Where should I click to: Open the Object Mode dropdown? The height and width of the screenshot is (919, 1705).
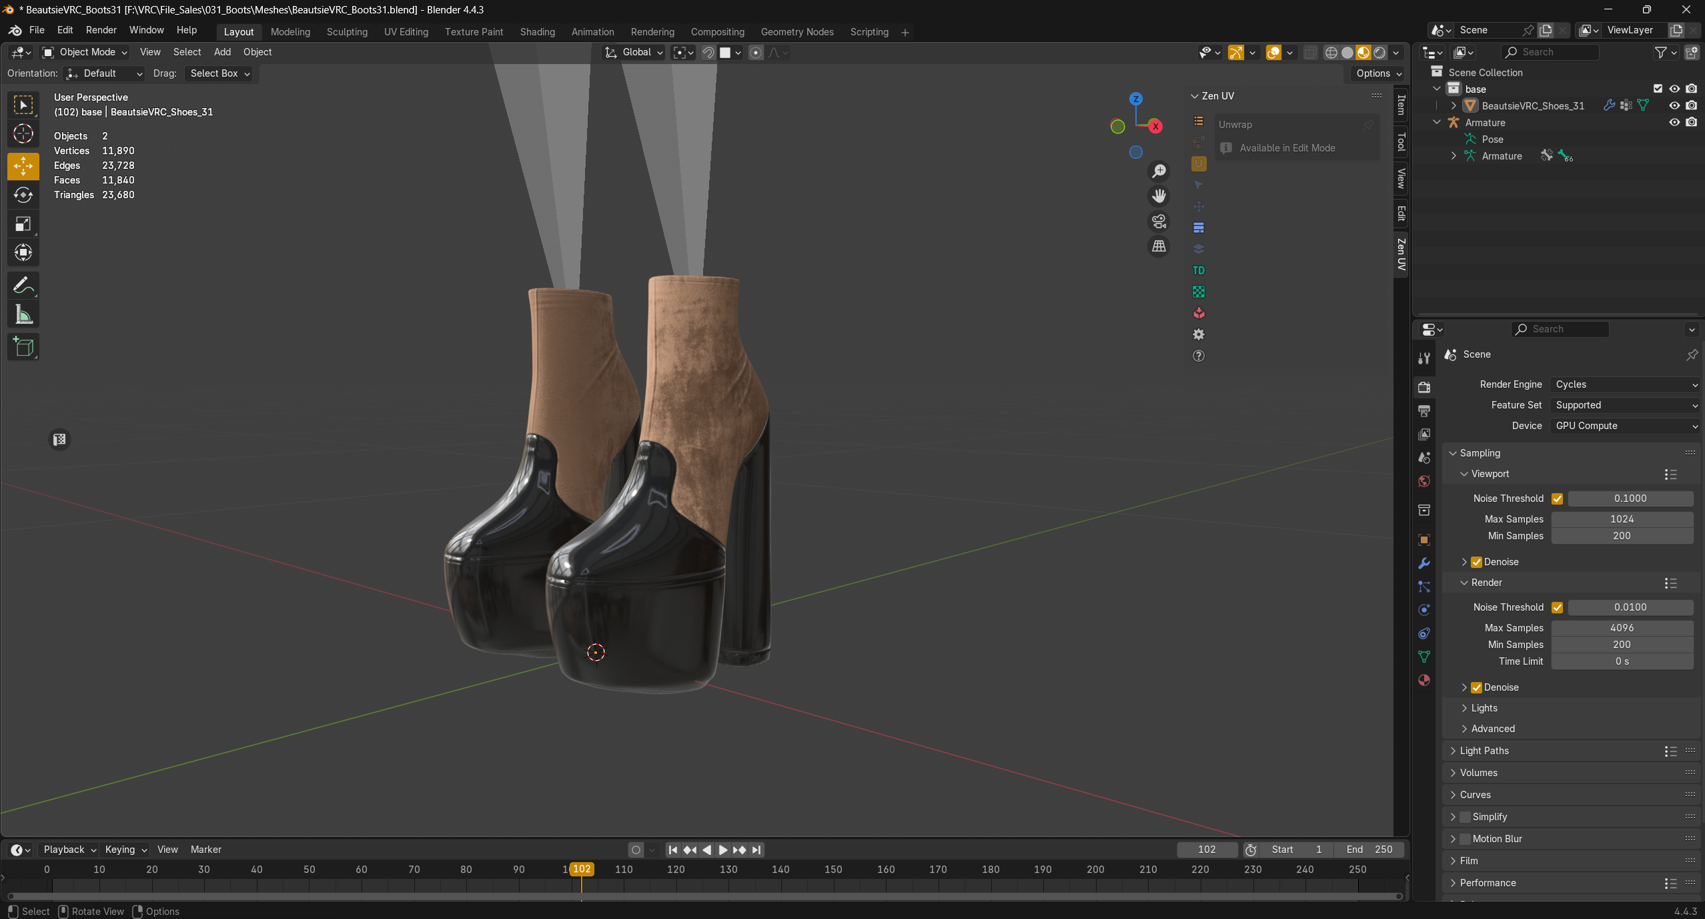point(84,52)
